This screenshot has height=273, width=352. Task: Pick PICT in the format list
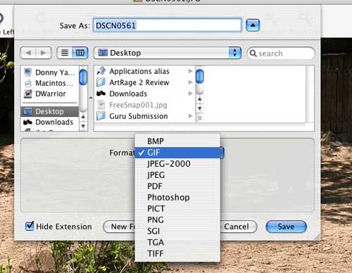click(177, 209)
